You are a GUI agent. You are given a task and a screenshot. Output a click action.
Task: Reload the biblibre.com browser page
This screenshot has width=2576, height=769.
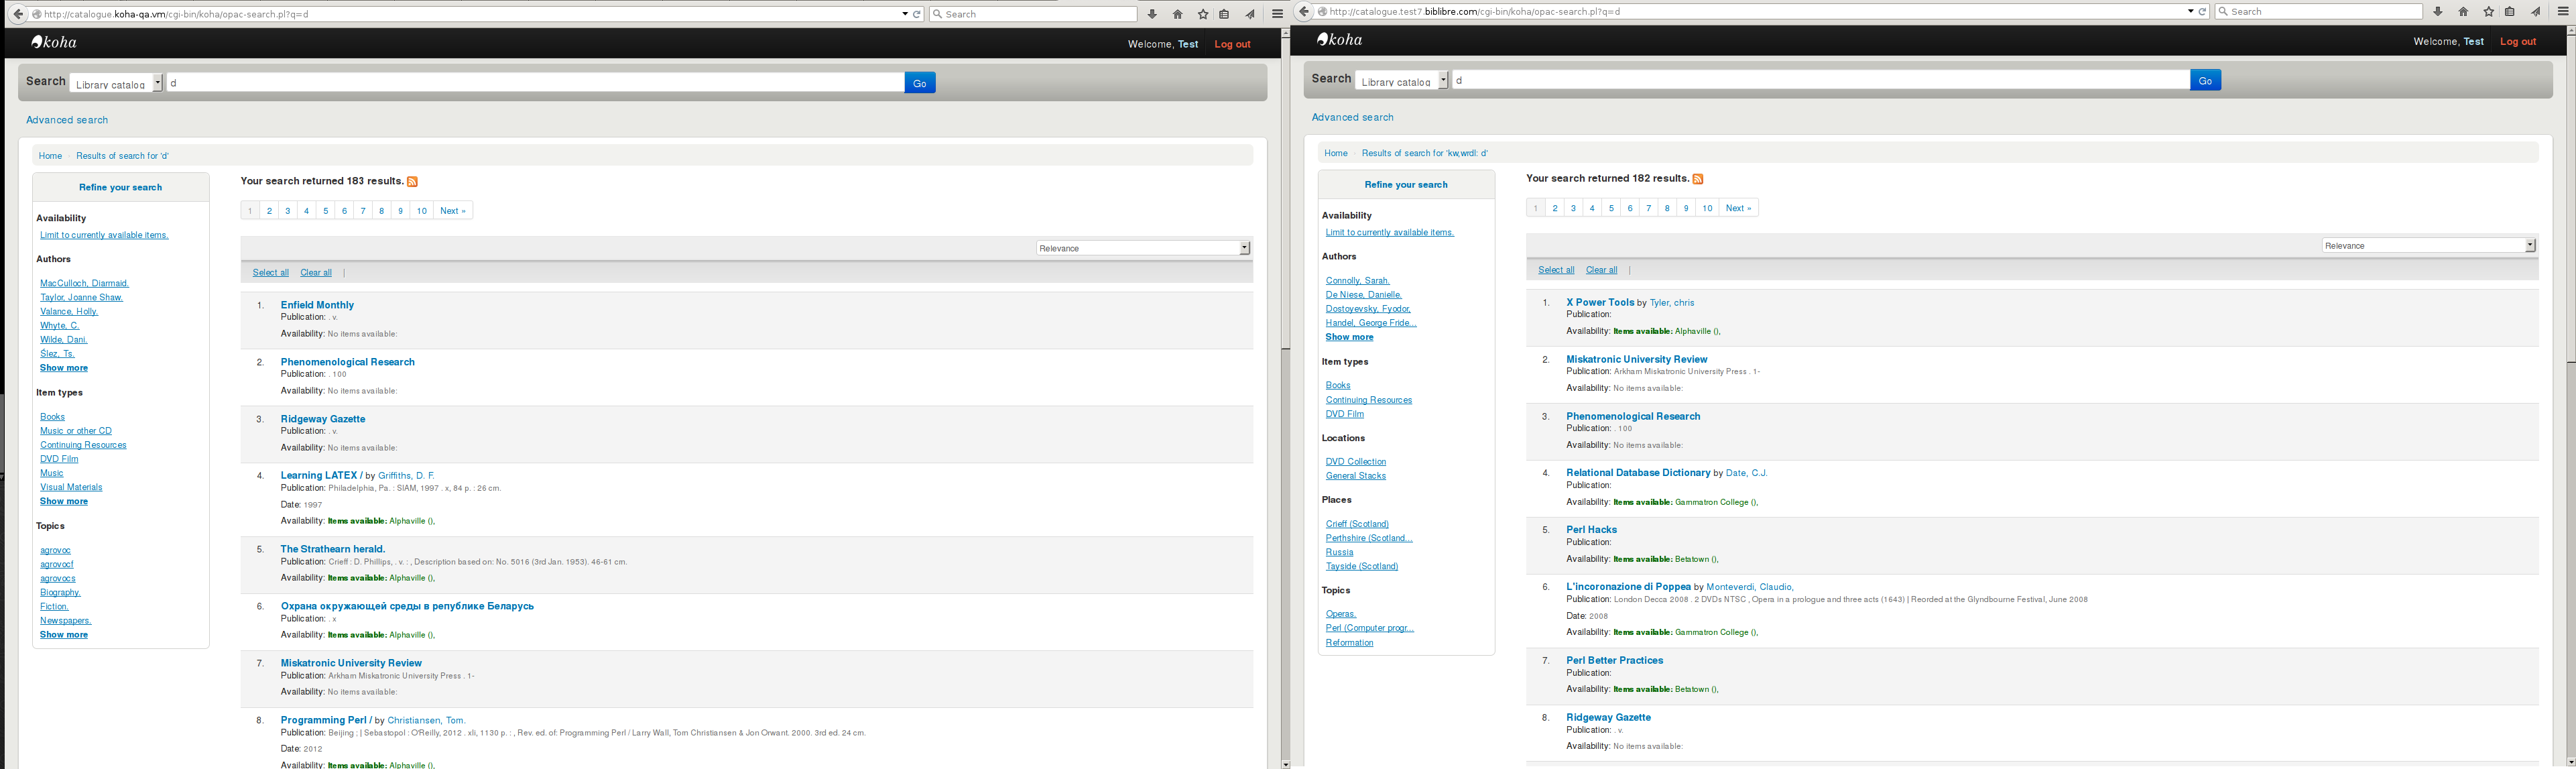(x=2202, y=12)
